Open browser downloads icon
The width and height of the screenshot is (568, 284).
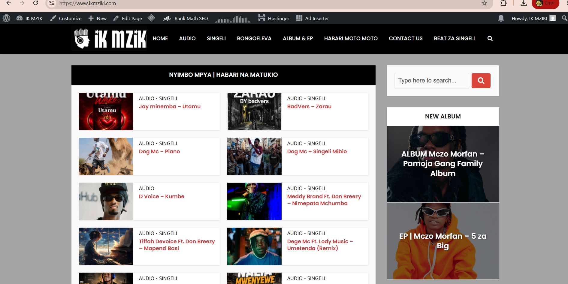coord(524,3)
